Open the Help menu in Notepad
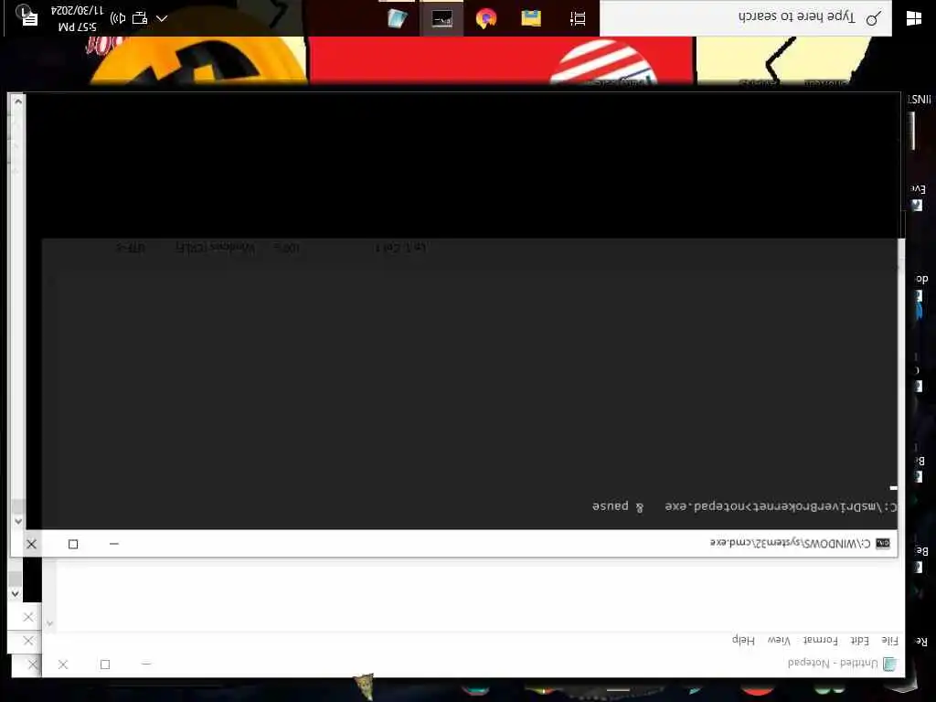This screenshot has height=702, width=936. (743, 641)
